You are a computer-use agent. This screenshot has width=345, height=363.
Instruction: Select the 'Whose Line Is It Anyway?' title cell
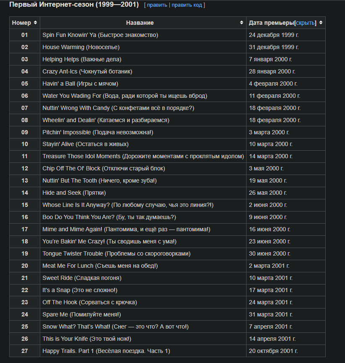pos(143,205)
